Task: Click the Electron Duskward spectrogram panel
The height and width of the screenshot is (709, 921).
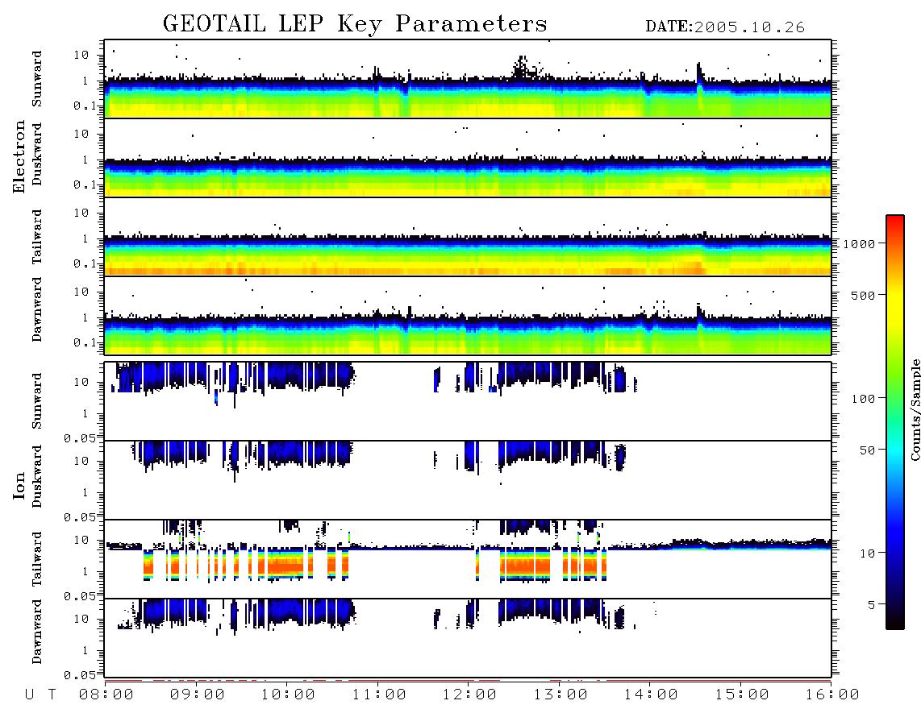Action: [468, 157]
